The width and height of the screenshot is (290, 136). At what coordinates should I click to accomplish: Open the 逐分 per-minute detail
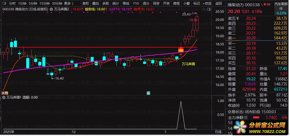[146, 4]
